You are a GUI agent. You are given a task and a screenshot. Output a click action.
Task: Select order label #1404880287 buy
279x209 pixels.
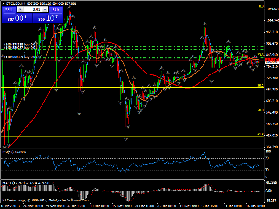pos(19,48)
